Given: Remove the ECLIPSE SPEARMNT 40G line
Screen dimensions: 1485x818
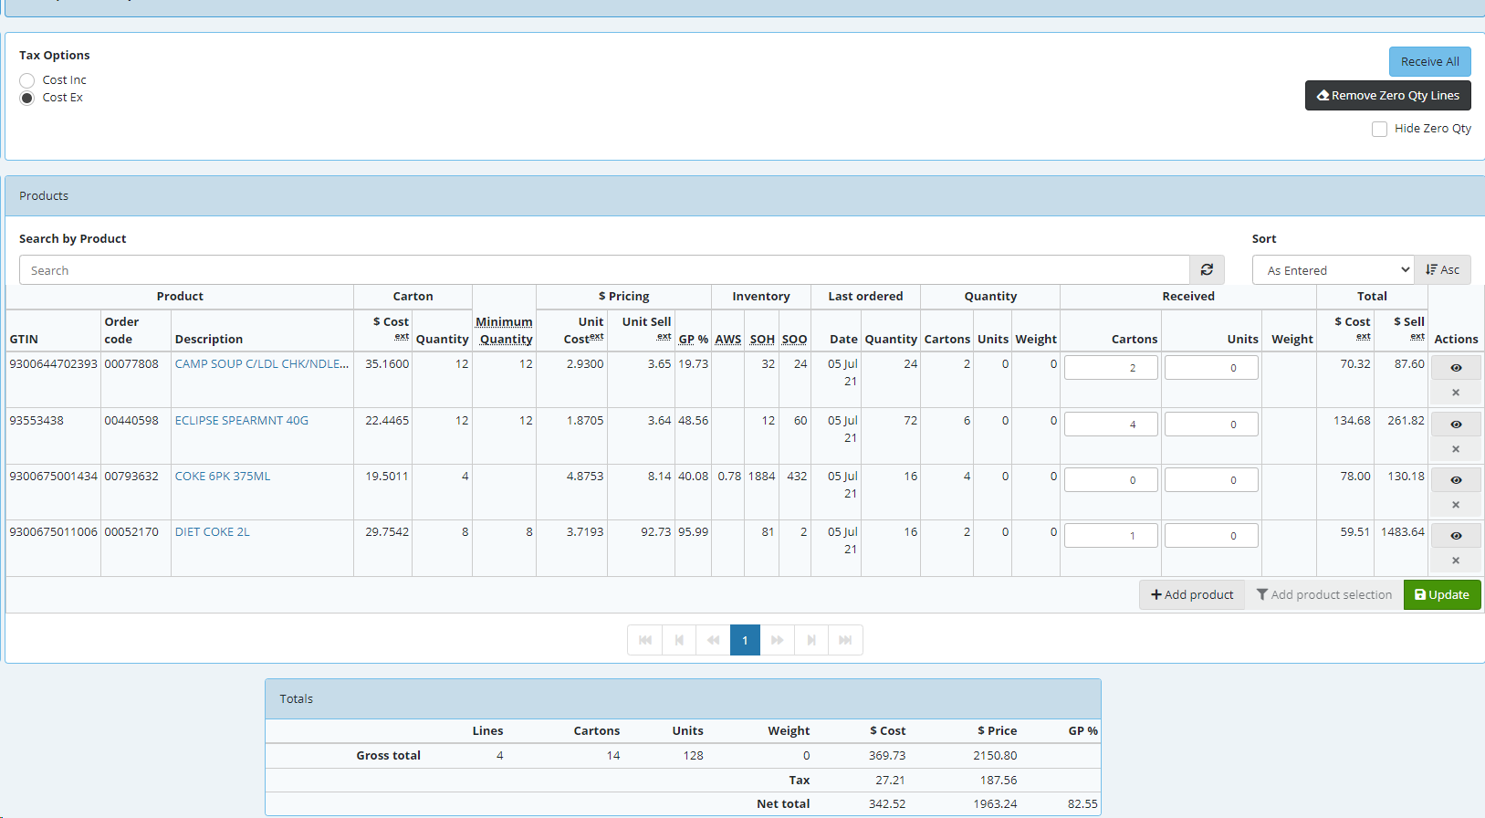Looking at the screenshot, I should pyautogui.click(x=1456, y=449).
